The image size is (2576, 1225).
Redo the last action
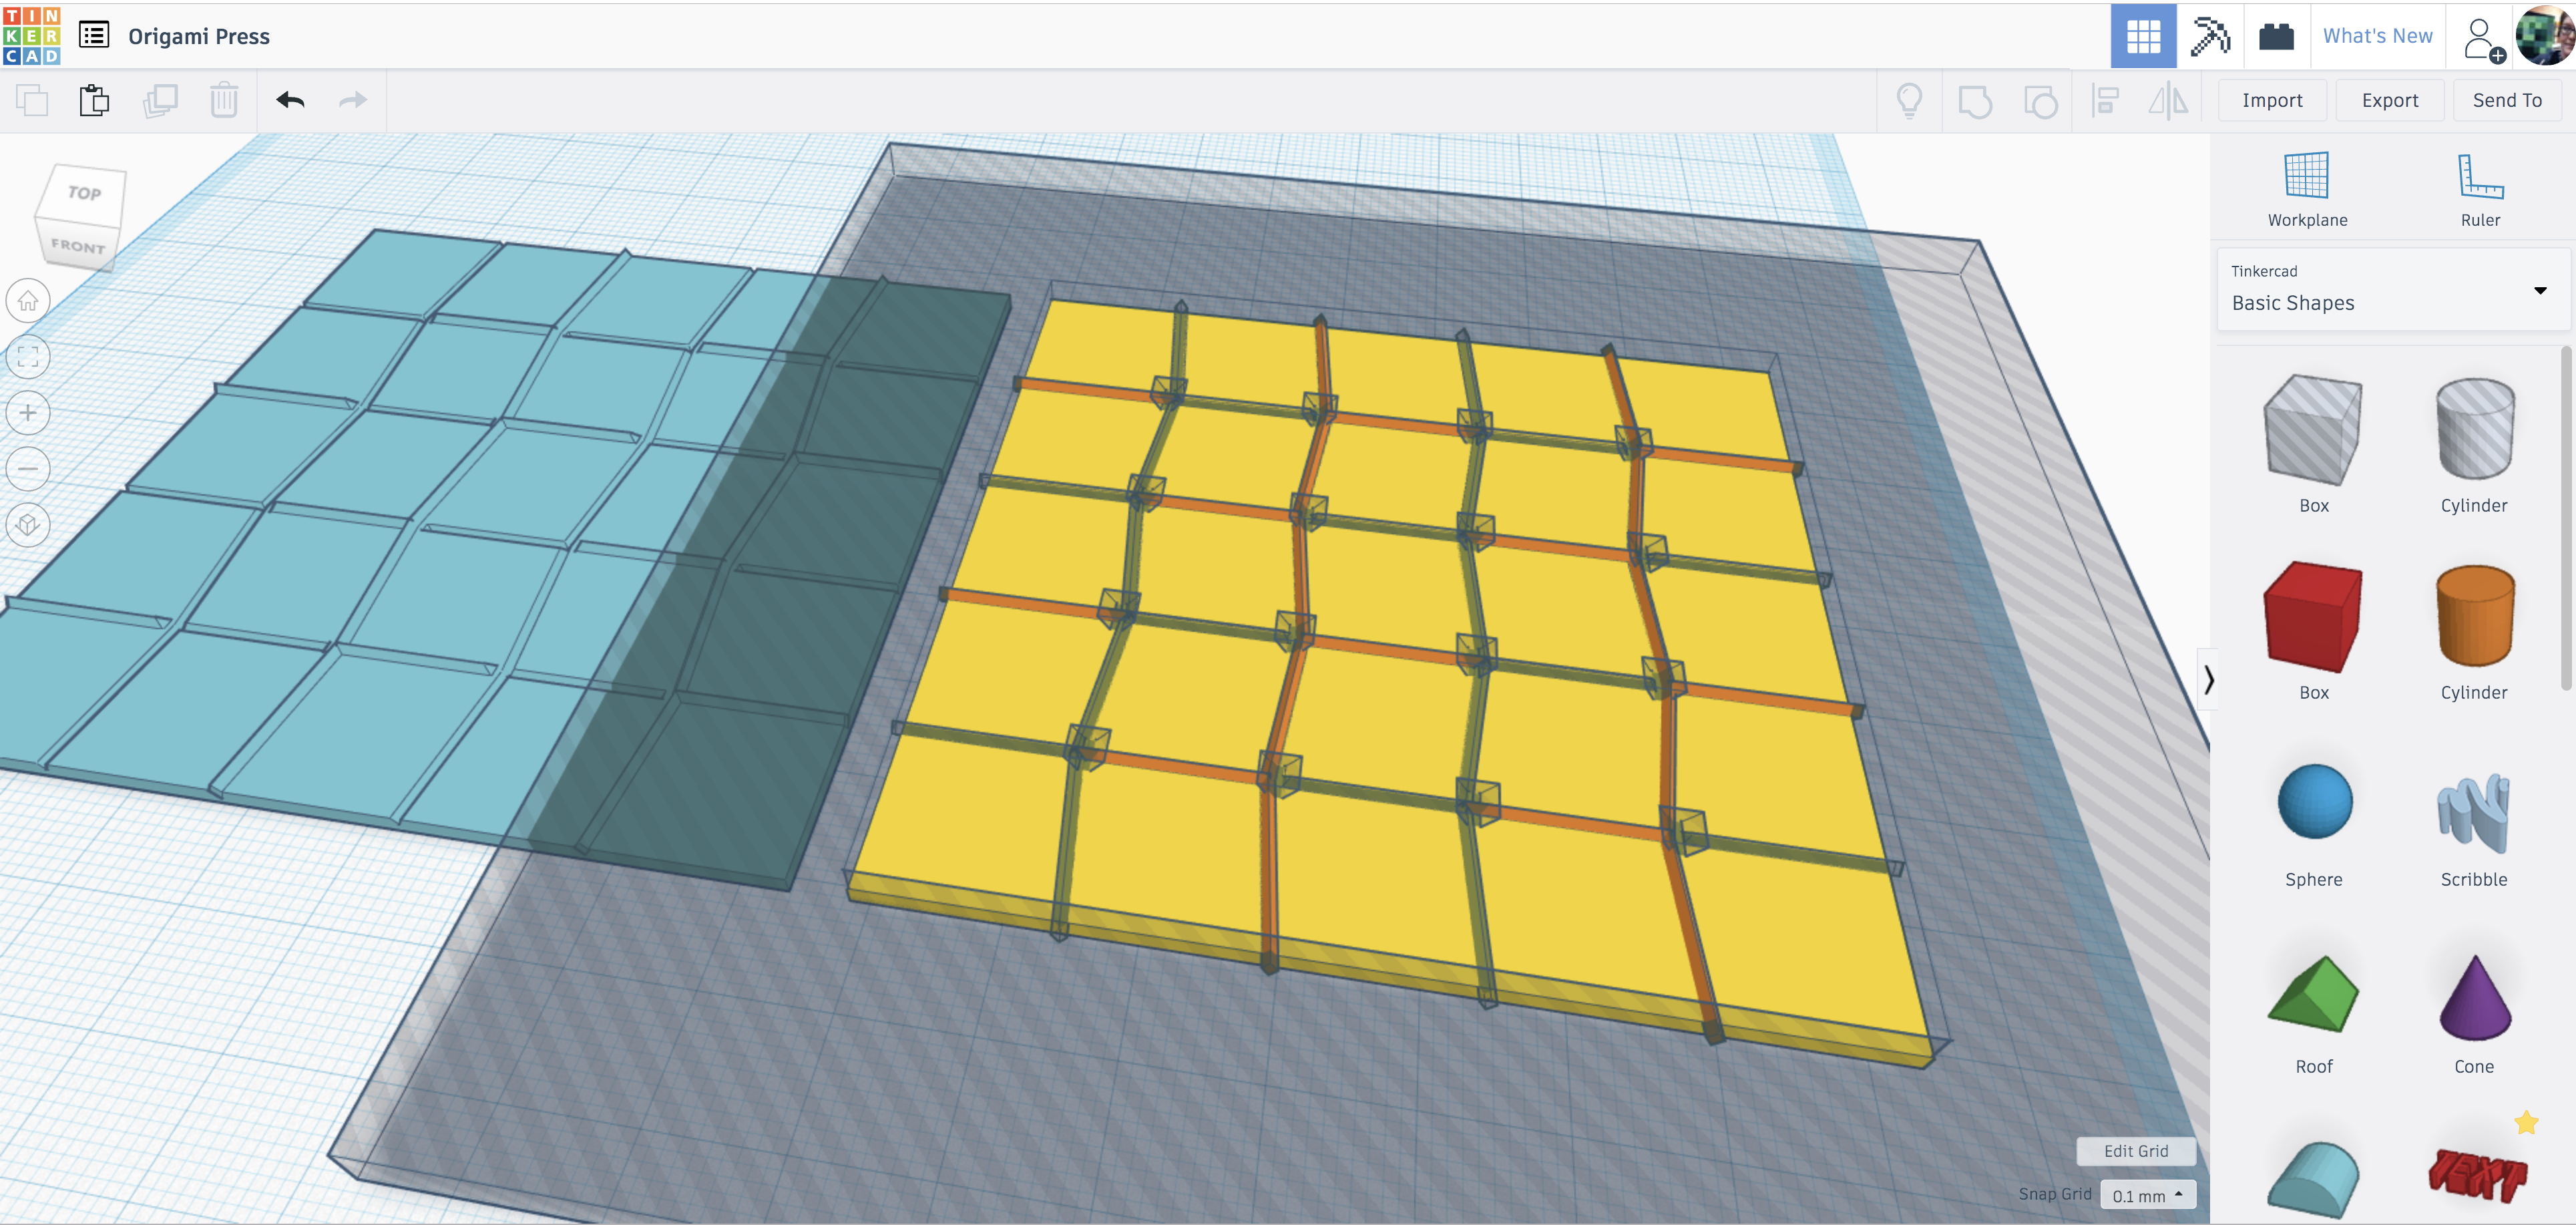(353, 100)
